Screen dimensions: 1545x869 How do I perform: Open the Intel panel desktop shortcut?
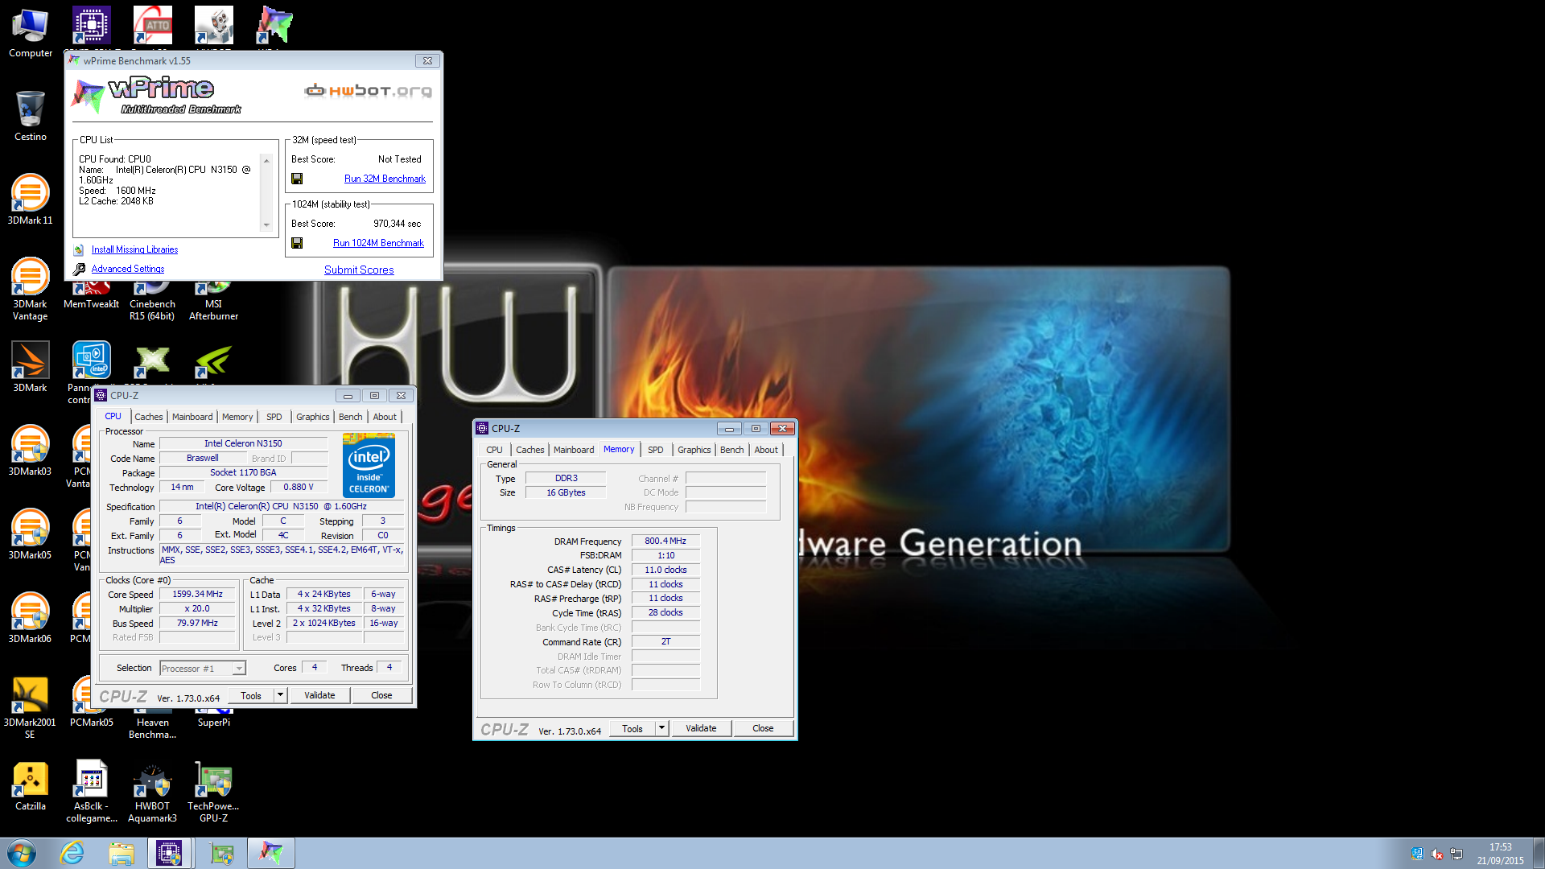(x=92, y=360)
